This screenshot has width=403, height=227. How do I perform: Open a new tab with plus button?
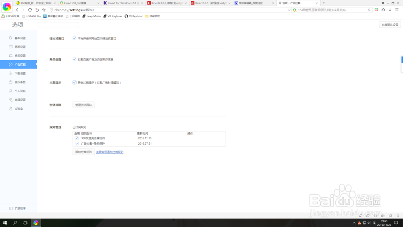[324, 3]
